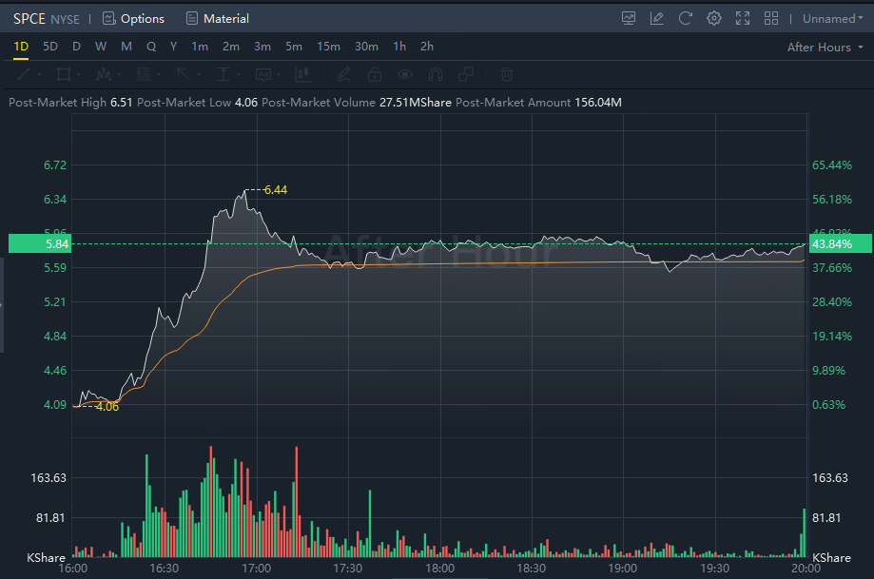The width and height of the screenshot is (874, 579).
Task: Select the 2m interval
Action: coord(231,47)
